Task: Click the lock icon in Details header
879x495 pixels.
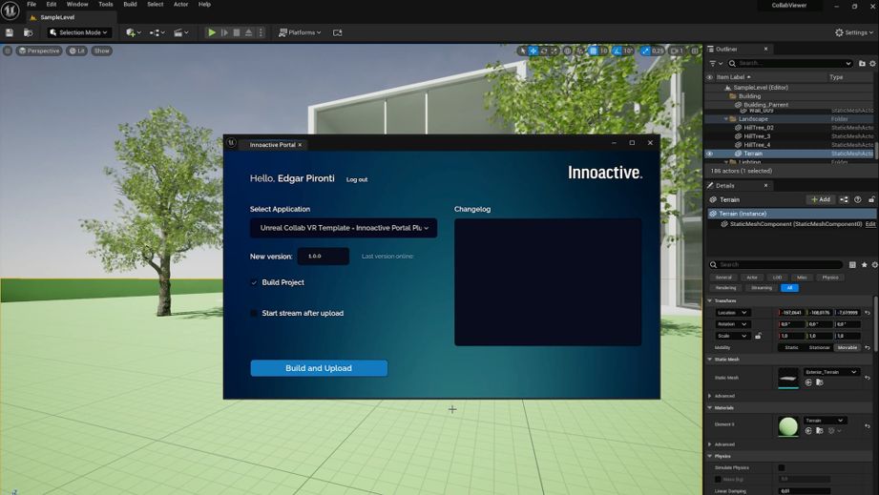Action: [x=871, y=199]
